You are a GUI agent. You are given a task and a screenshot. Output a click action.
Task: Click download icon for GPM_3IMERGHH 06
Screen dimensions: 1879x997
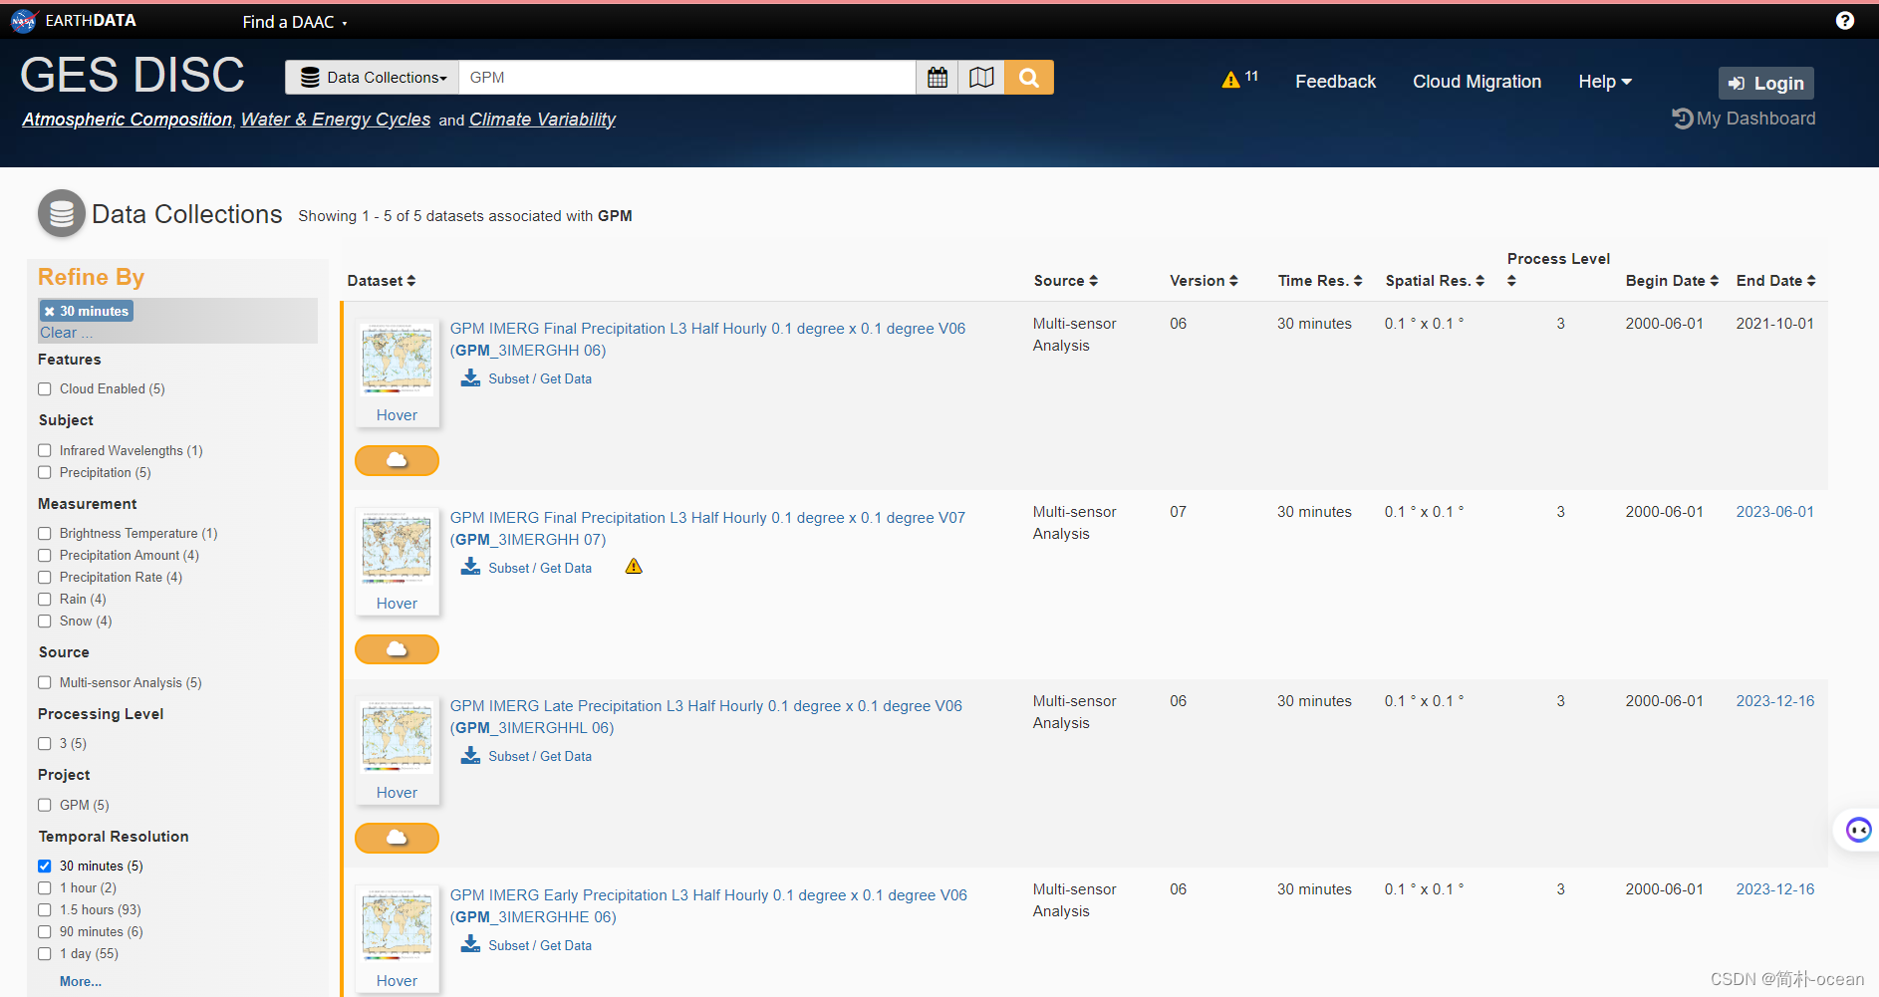pyautogui.click(x=470, y=378)
